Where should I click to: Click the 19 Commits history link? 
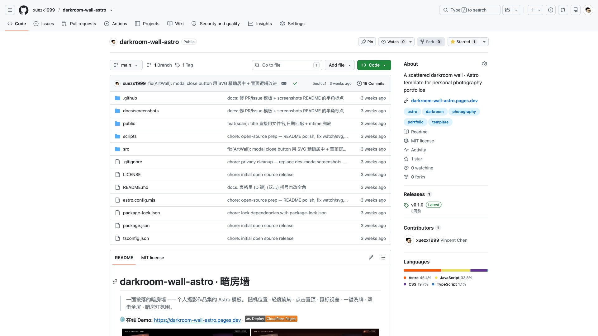coord(371,83)
